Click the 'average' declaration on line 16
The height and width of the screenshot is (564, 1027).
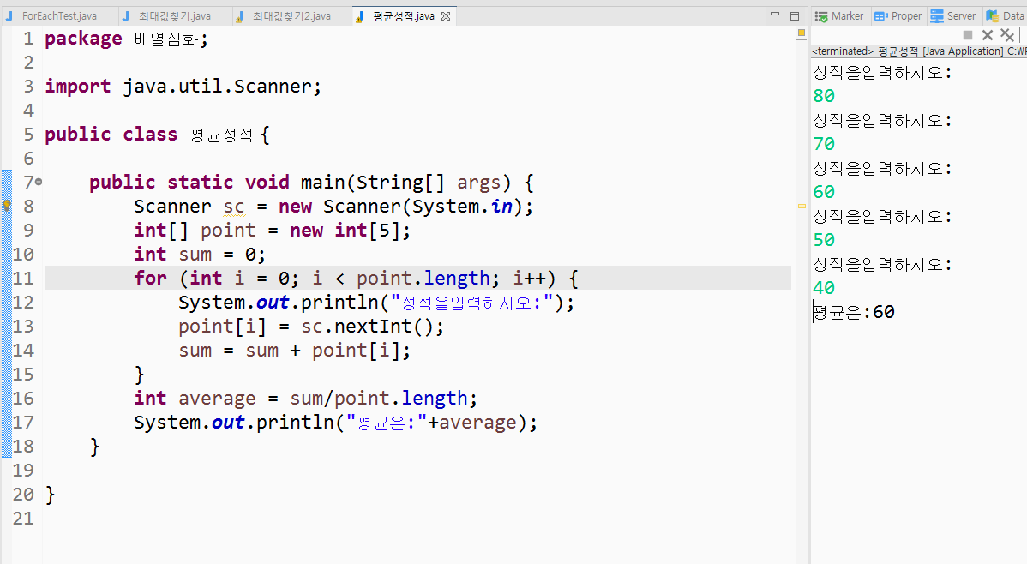coord(217,399)
